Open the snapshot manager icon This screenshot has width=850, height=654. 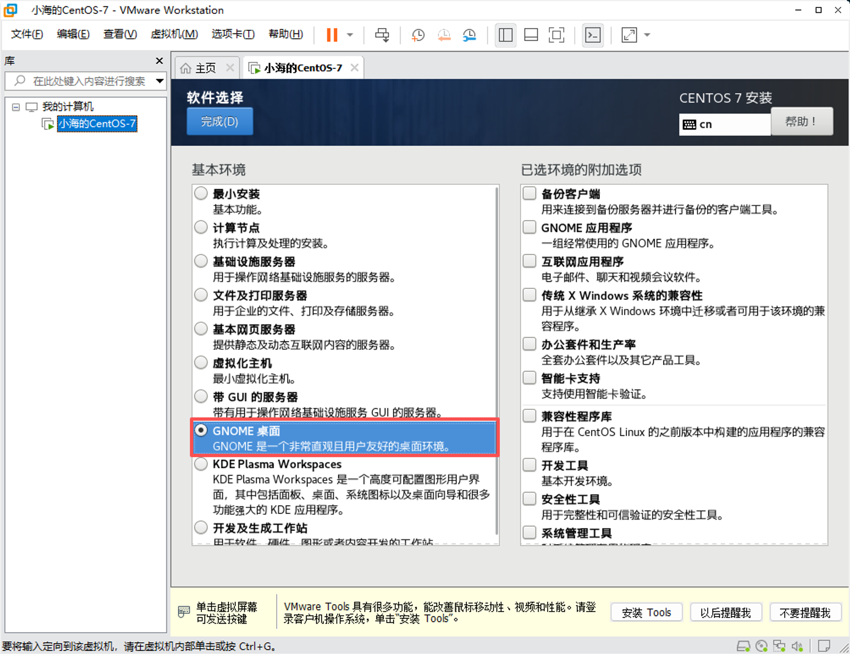click(469, 35)
